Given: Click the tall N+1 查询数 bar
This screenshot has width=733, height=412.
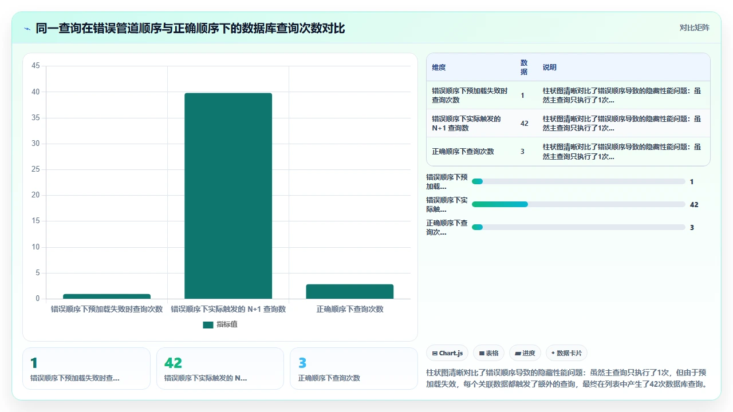Looking at the screenshot, I should click(x=228, y=196).
